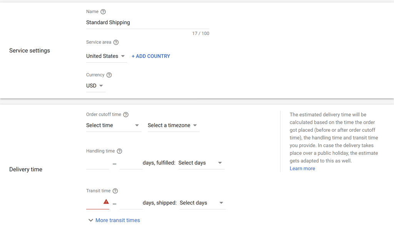Click the Transit time help icon

coord(115,191)
